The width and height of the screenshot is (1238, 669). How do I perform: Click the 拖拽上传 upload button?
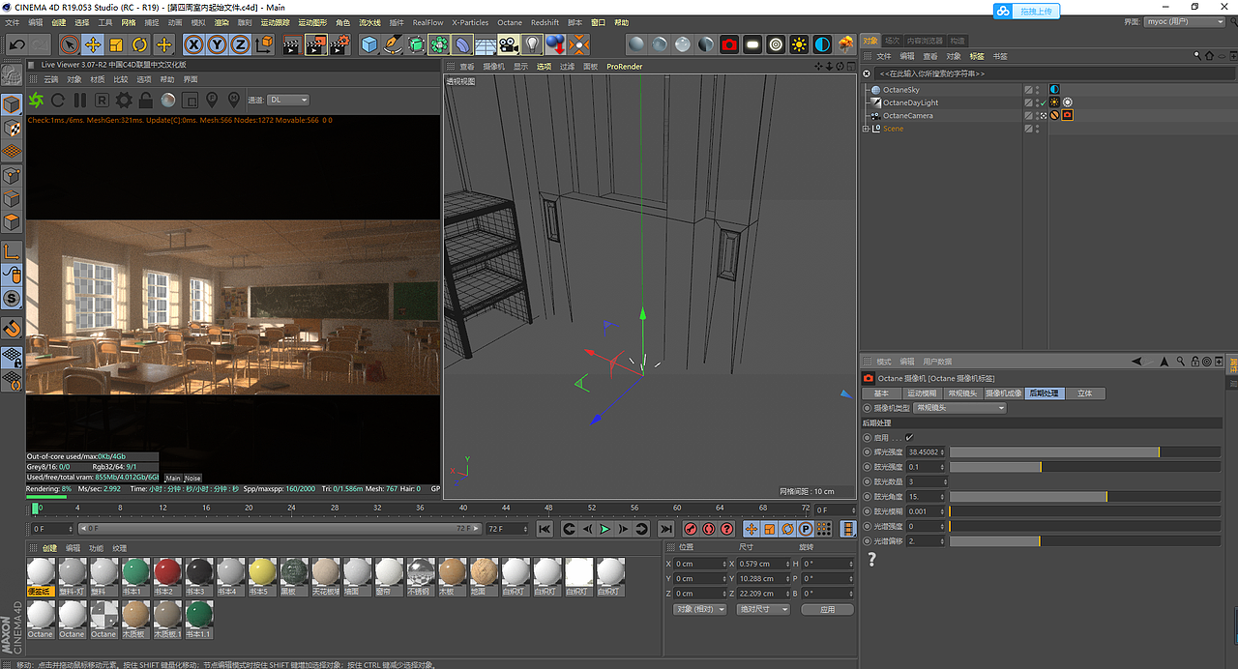click(1028, 11)
